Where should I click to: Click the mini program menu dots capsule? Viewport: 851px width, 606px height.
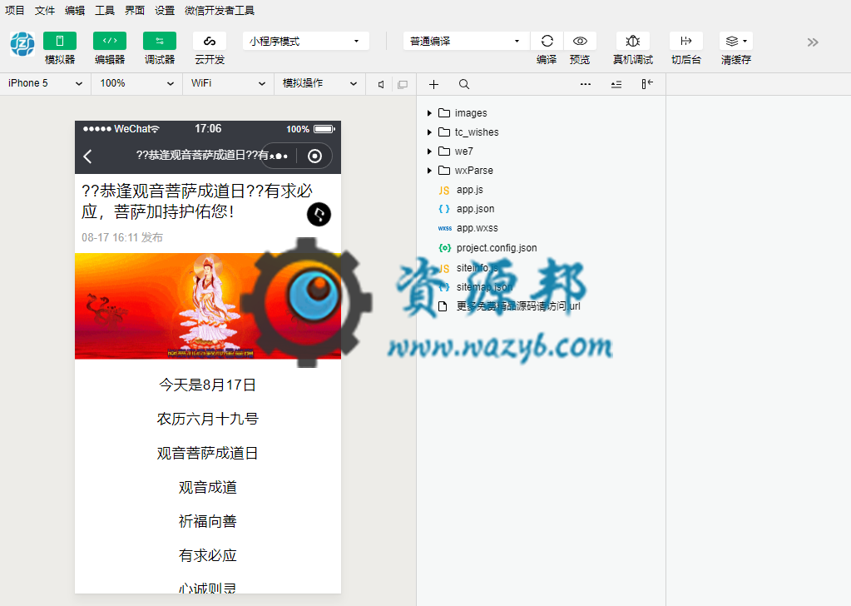coord(279,156)
